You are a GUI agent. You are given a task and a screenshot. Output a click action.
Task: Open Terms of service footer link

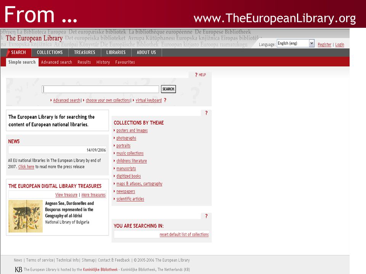tap(40, 260)
